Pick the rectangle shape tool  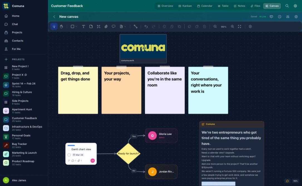tap(72, 27)
